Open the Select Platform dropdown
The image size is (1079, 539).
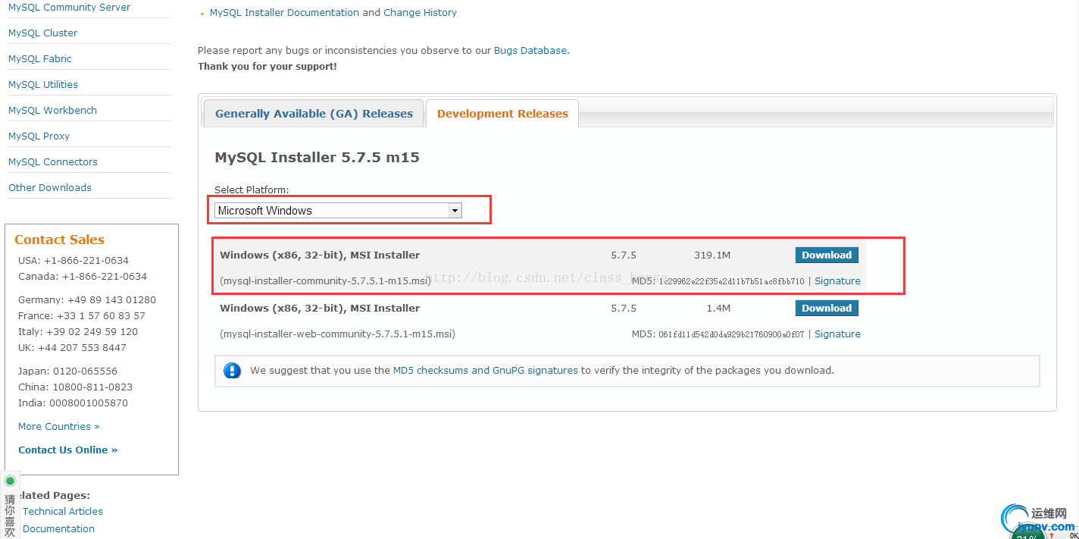[338, 211]
